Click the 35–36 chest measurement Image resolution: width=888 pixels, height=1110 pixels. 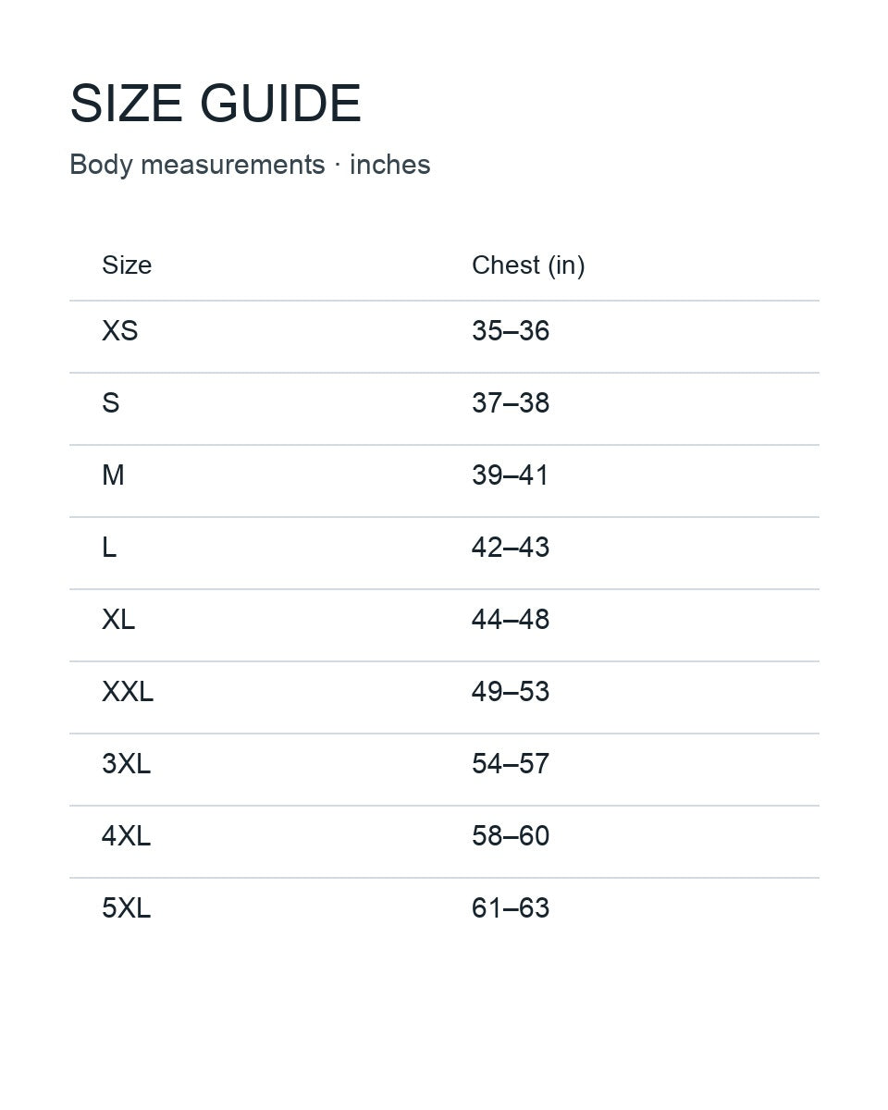(511, 331)
